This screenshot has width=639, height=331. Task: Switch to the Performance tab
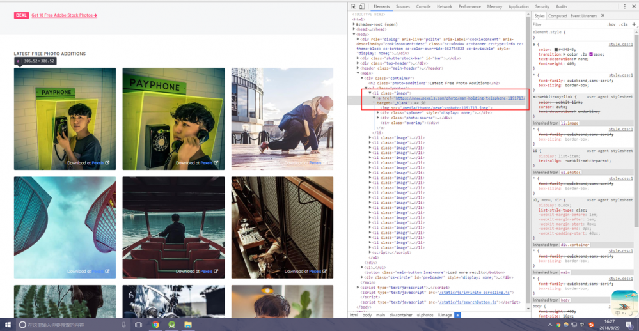(469, 6)
